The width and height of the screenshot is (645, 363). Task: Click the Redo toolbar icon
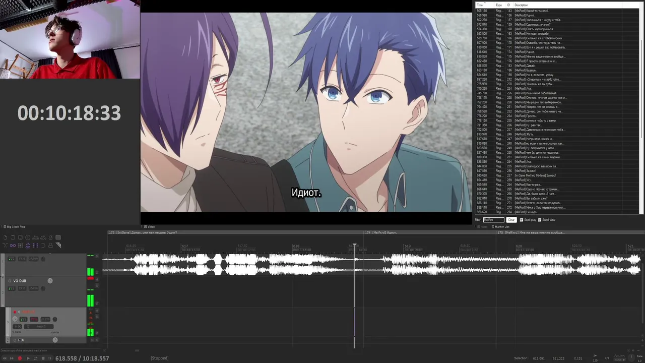(43, 238)
